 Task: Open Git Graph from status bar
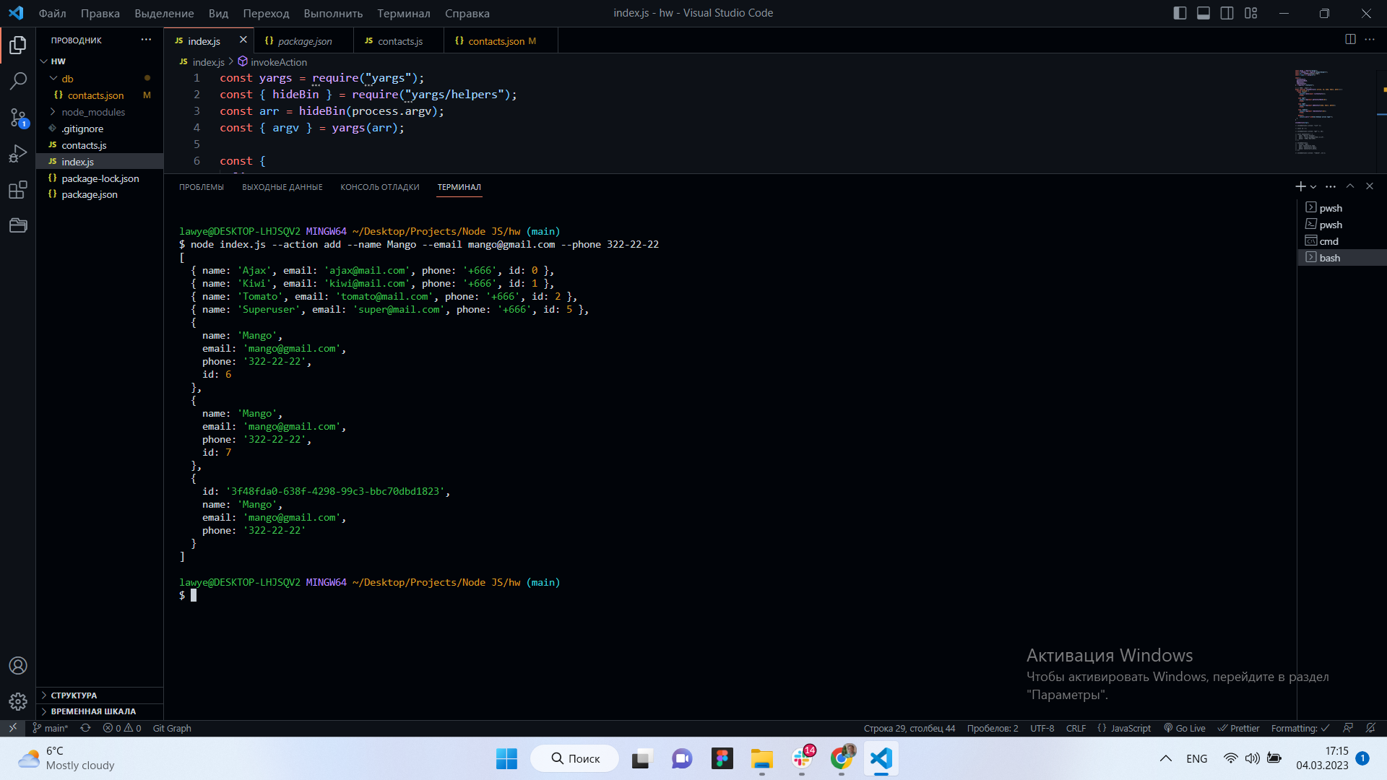tap(172, 728)
